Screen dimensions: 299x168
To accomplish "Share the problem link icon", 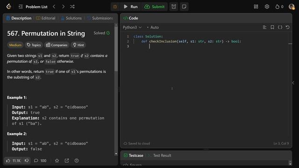I will coord(67,161).
